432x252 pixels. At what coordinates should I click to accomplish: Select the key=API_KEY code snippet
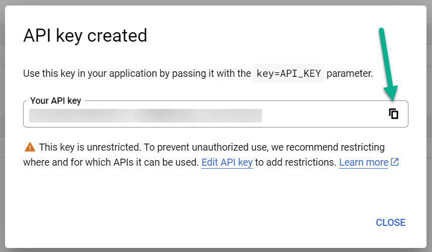point(289,73)
